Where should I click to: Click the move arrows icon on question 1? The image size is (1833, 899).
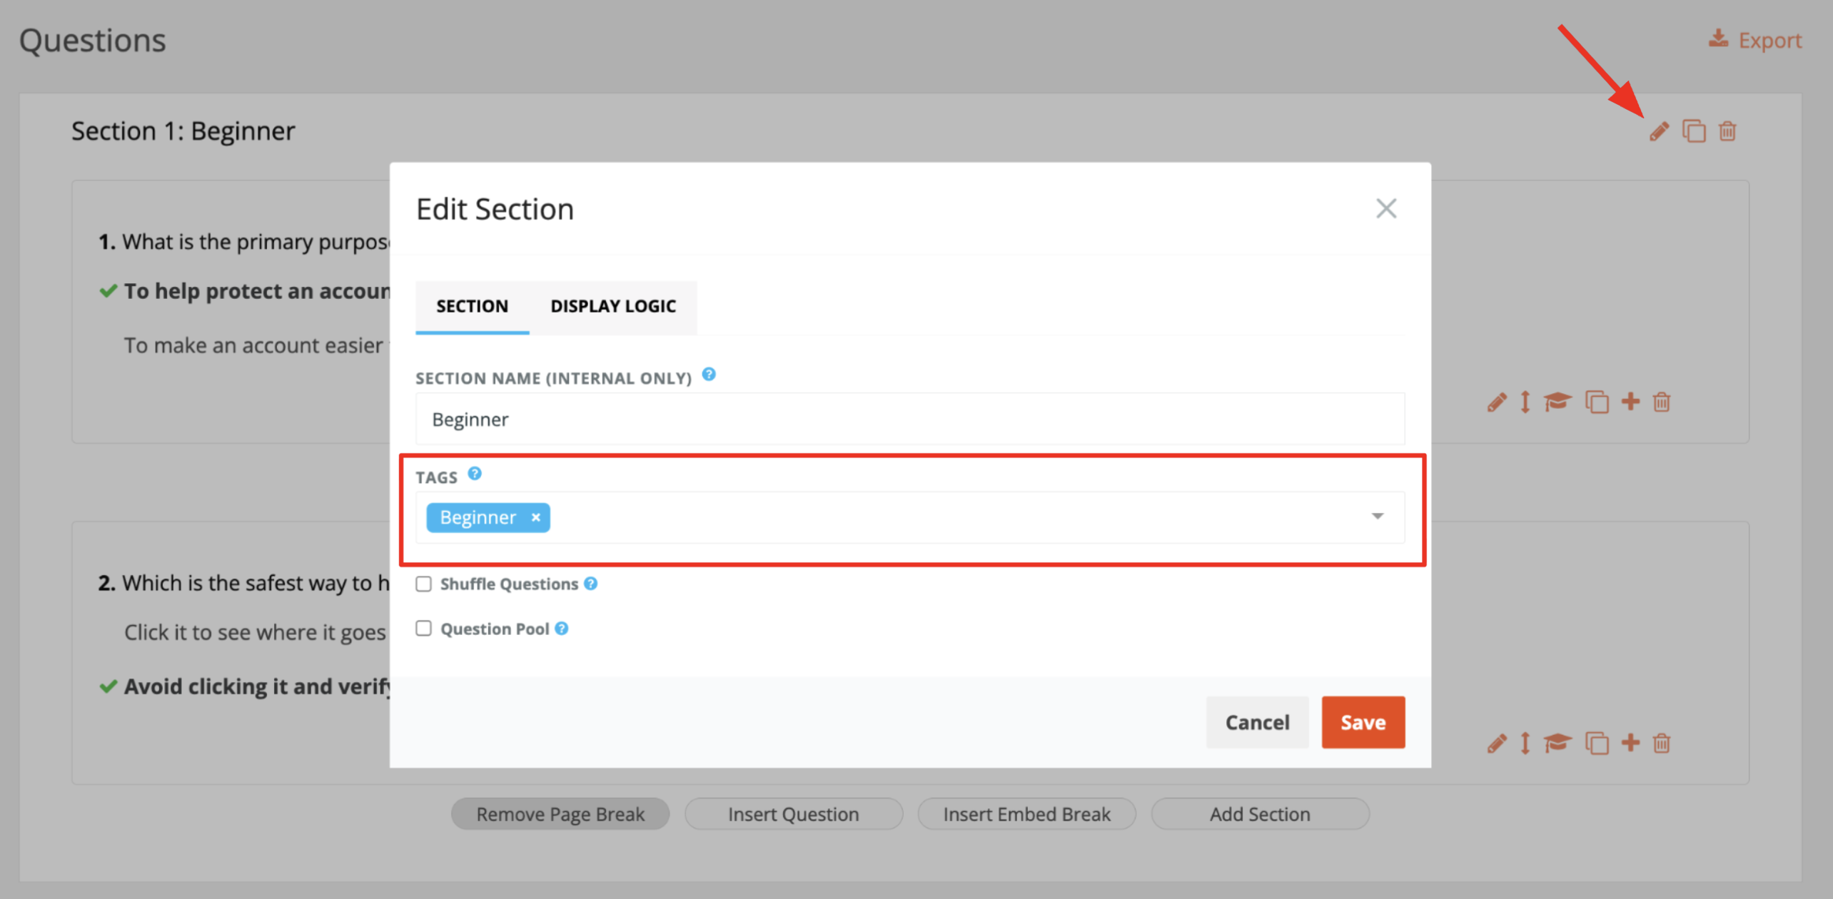pos(1525,402)
